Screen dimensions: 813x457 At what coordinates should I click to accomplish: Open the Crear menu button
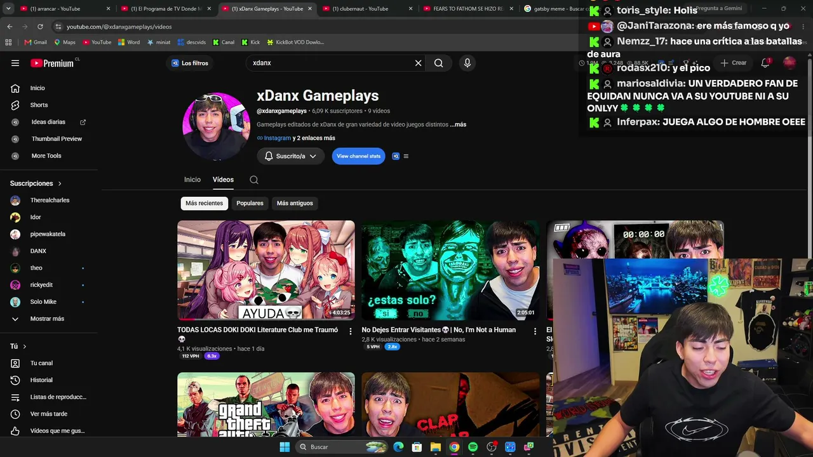click(734, 63)
